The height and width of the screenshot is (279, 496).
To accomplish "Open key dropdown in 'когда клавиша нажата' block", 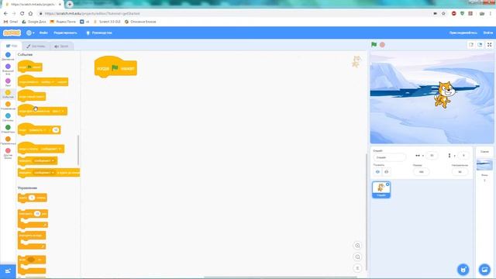I will point(47,82).
